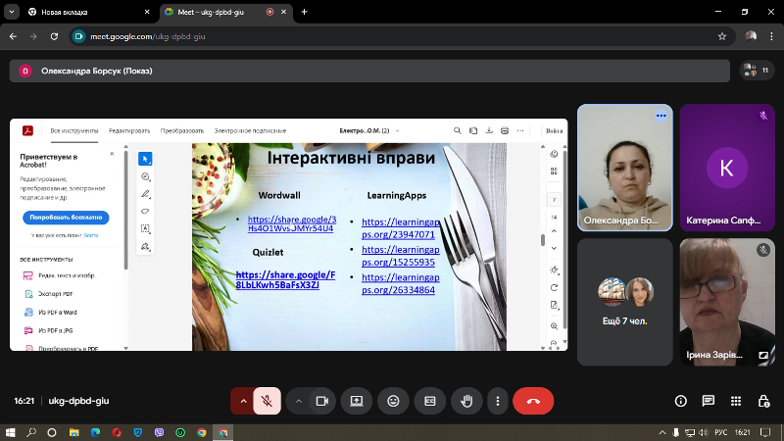Select the Ірина Зарів... video tile
This screenshot has height=441, width=784.
[727, 302]
